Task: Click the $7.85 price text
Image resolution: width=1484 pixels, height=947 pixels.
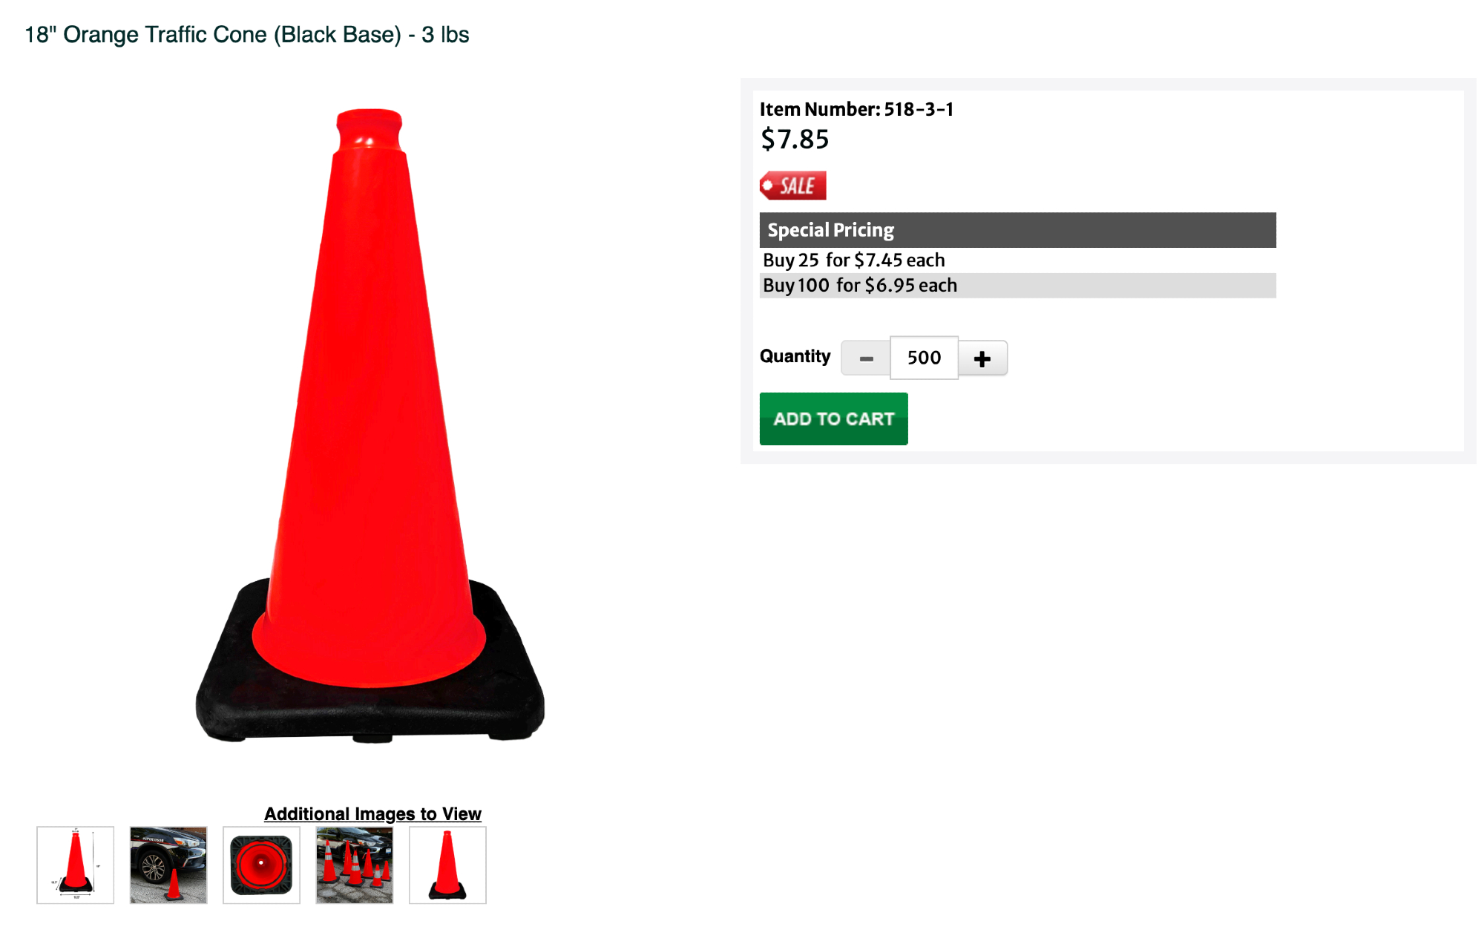Action: coord(795,140)
